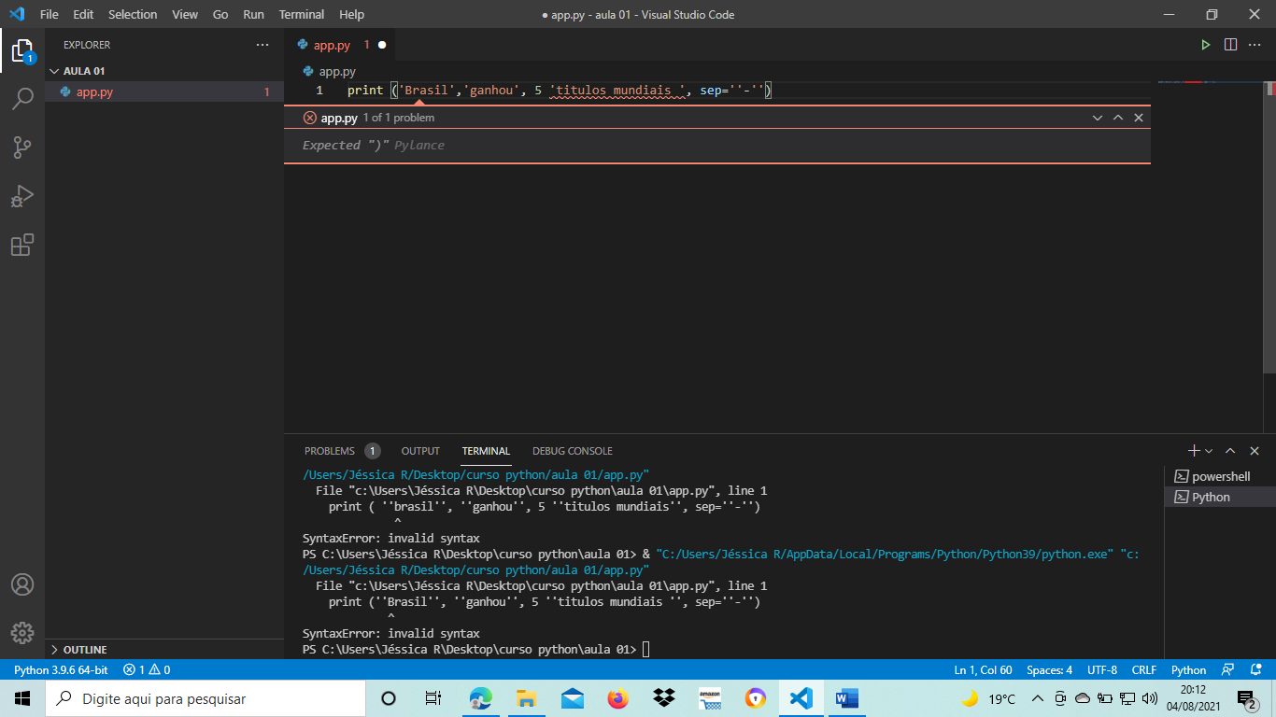Open app.py in the Explorer tree
The image size is (1276, 717).
click(x=164, y=91)
